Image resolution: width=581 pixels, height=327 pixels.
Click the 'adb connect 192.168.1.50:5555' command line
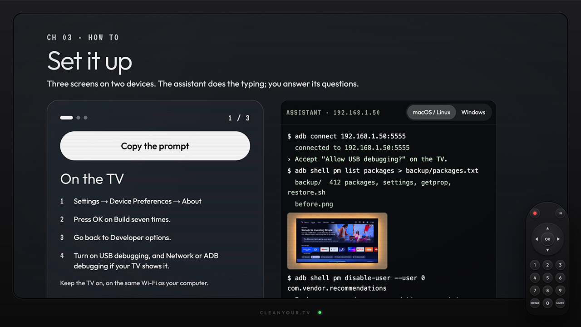click(x=346, y=136)
